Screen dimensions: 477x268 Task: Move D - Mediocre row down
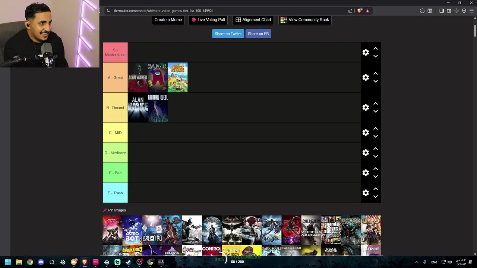coord(376,156)
